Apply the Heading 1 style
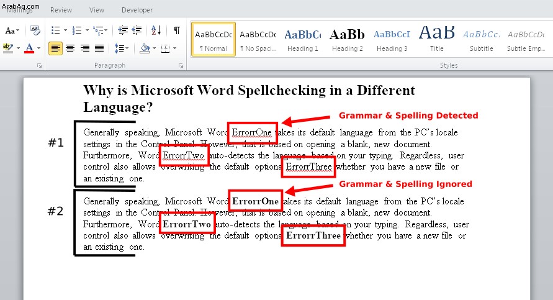553x300 pixels. coord(303,40)
